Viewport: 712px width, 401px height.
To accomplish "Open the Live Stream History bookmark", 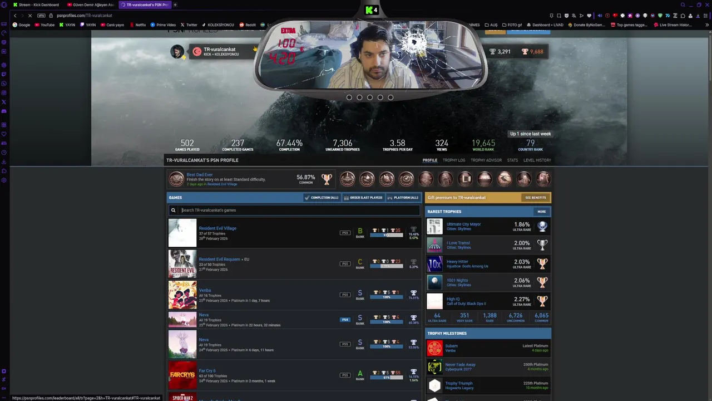I will click(673, 25).
